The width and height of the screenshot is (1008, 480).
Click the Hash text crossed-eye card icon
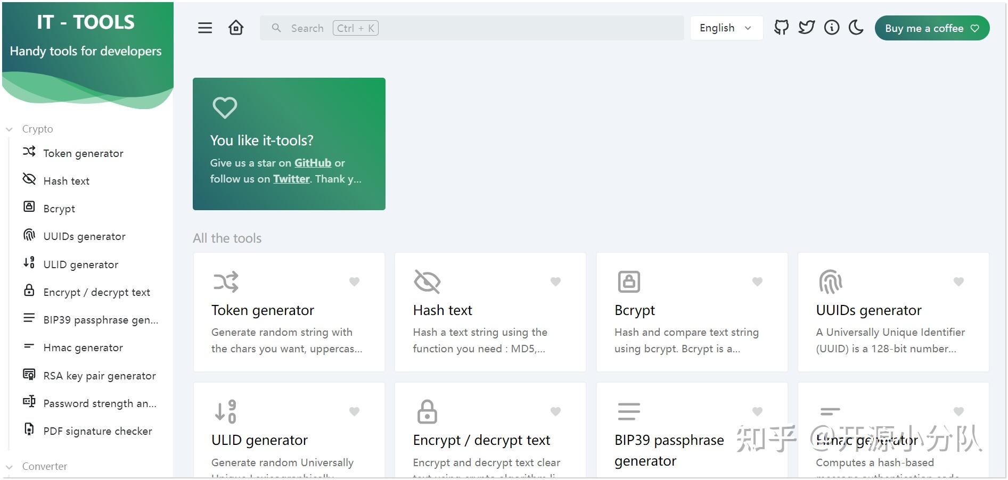(x=427, y=282)
